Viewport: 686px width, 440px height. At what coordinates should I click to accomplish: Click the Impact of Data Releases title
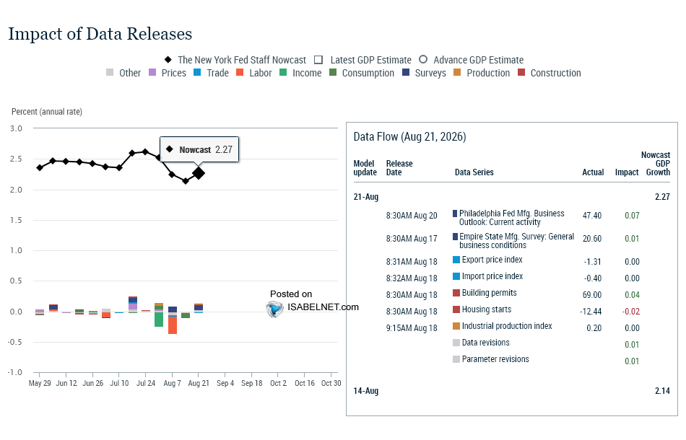(x=100, y=34)
